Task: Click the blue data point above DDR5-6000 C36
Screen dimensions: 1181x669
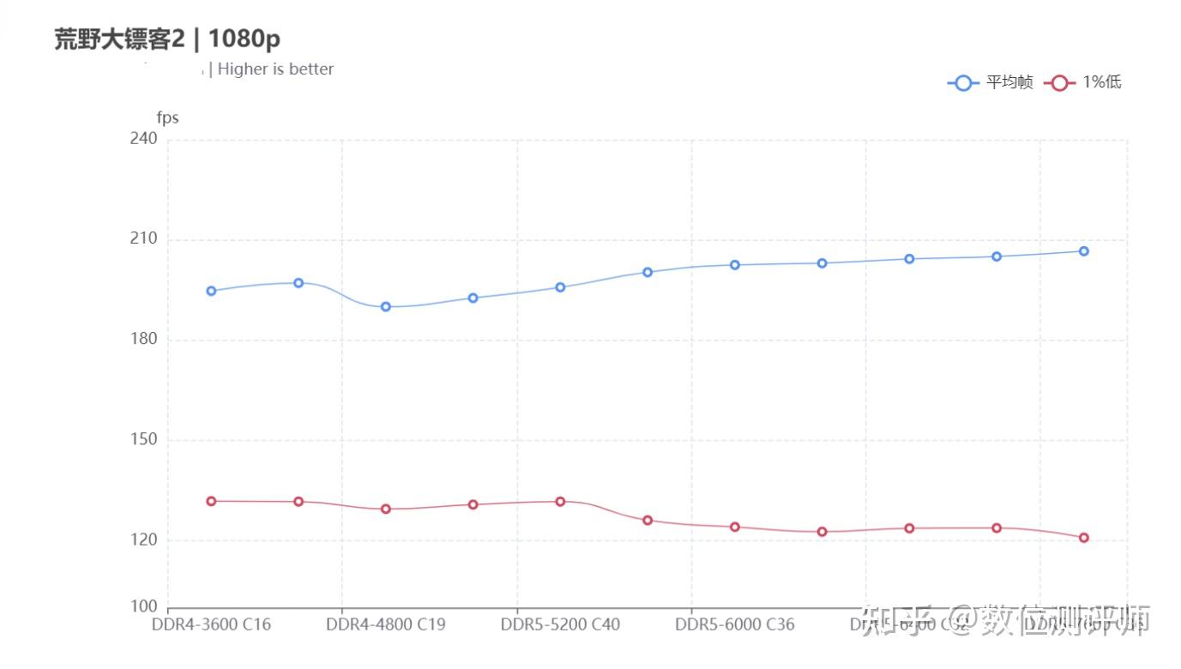Action: click(x=735, y=265)
